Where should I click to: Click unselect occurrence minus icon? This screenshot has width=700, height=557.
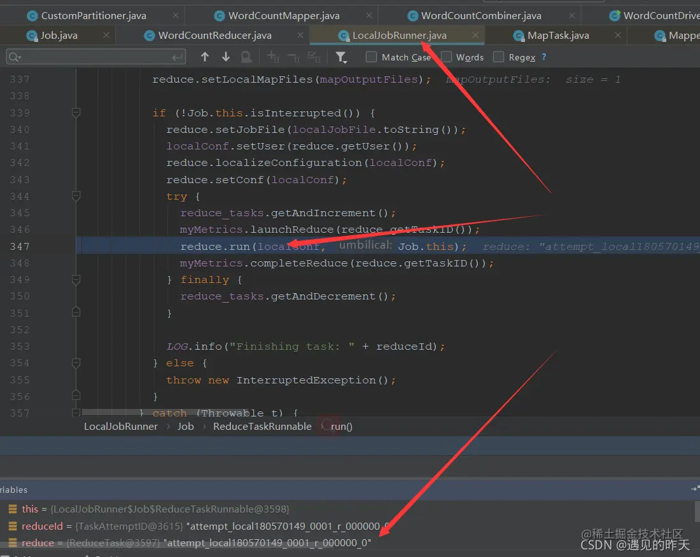[294, 57]
